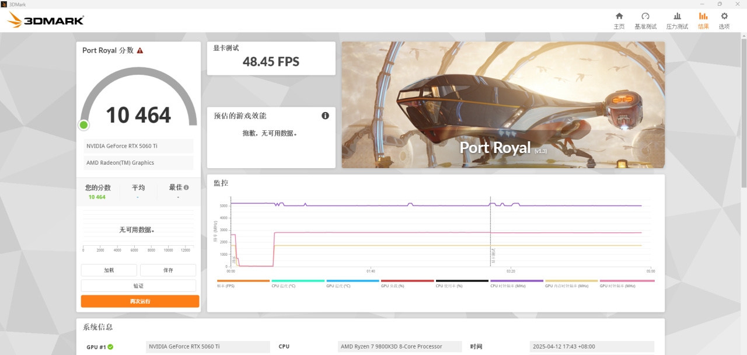Screen dimensions: 747x355
Task: Click the info icon in 预估的游戏效能 panel
Action: [325, 116]
